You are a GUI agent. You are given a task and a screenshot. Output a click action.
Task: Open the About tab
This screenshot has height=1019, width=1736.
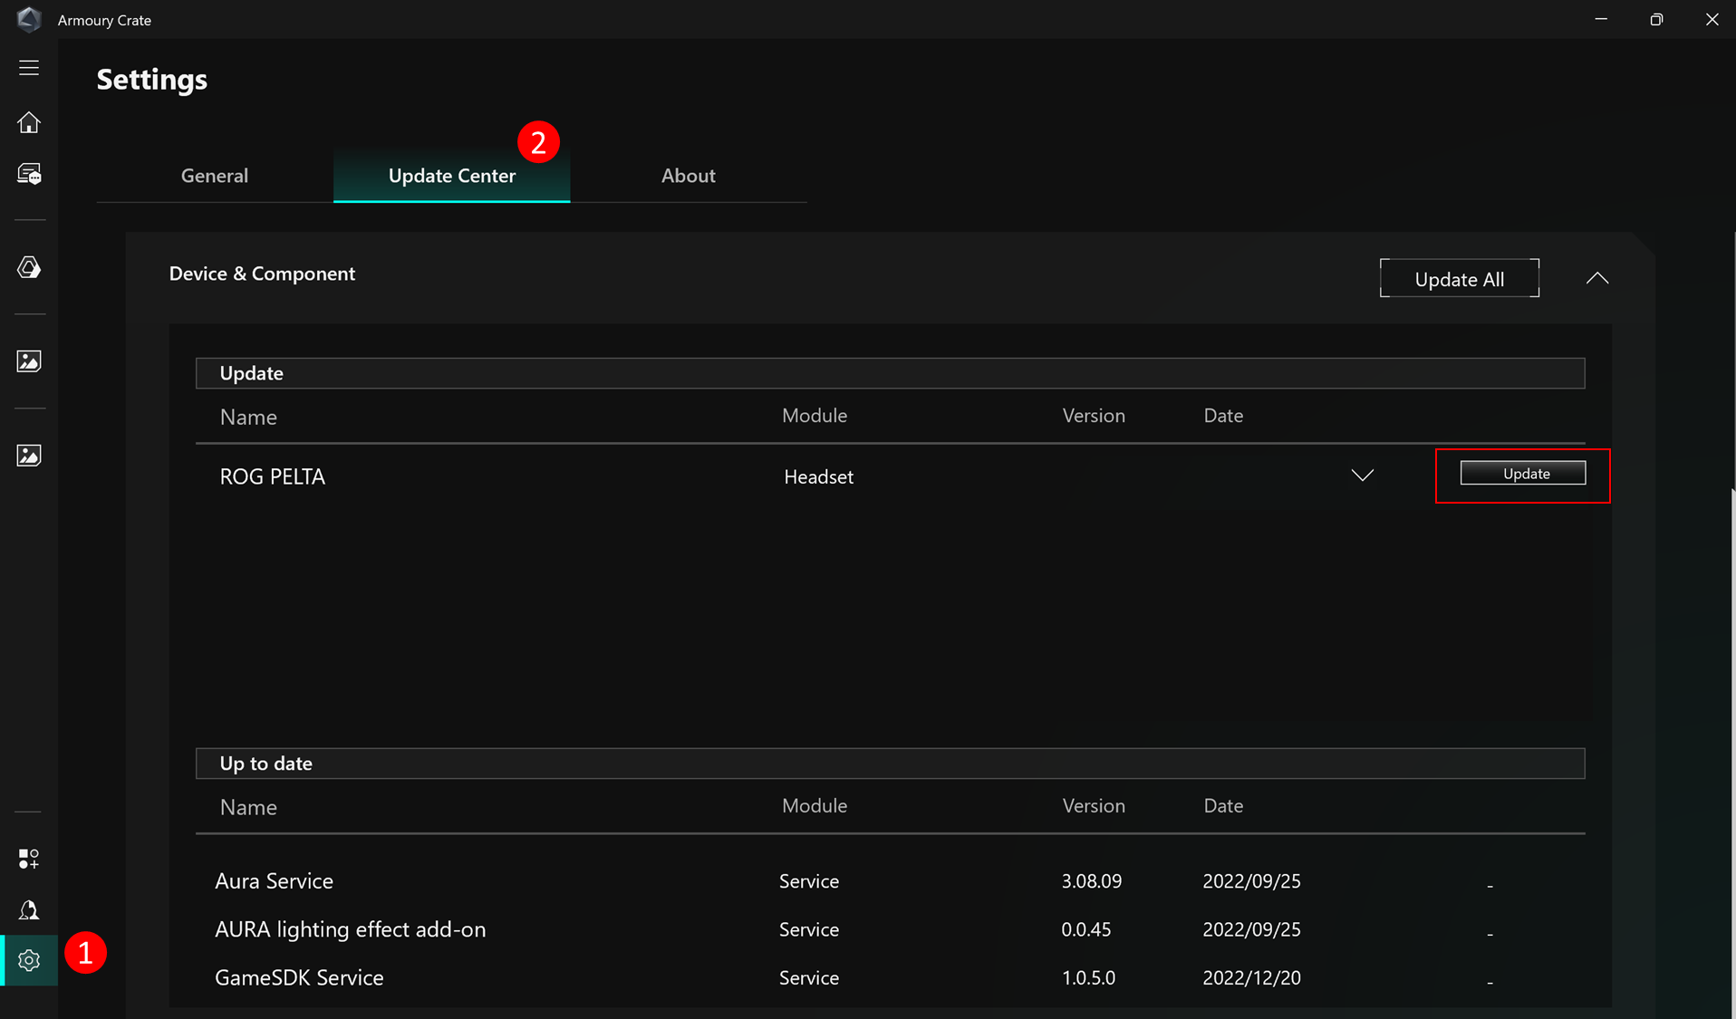click(688, 176)
